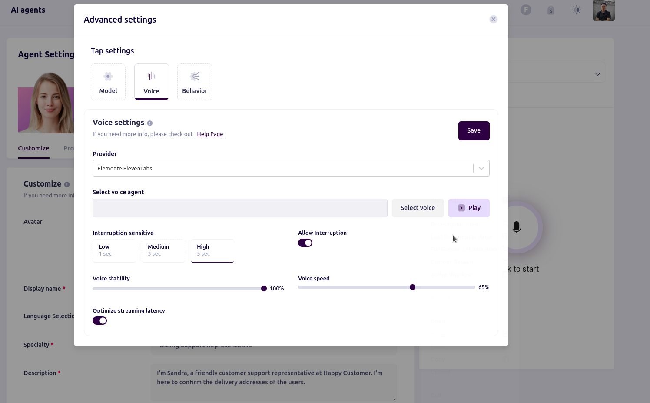Expand the Provider dropdown arrow

pos(481,169)
